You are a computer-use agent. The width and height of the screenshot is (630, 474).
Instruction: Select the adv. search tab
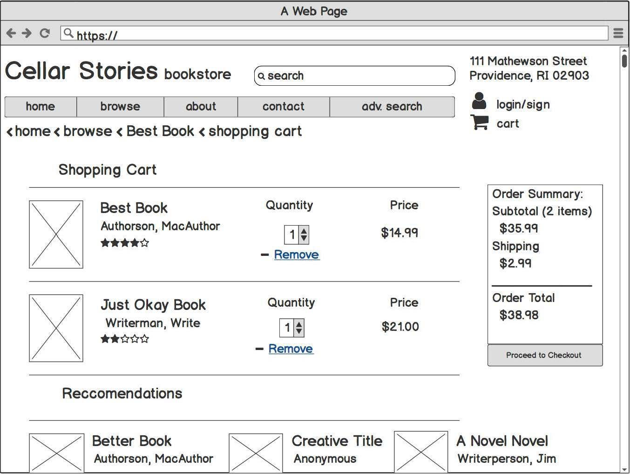point(392,107)
